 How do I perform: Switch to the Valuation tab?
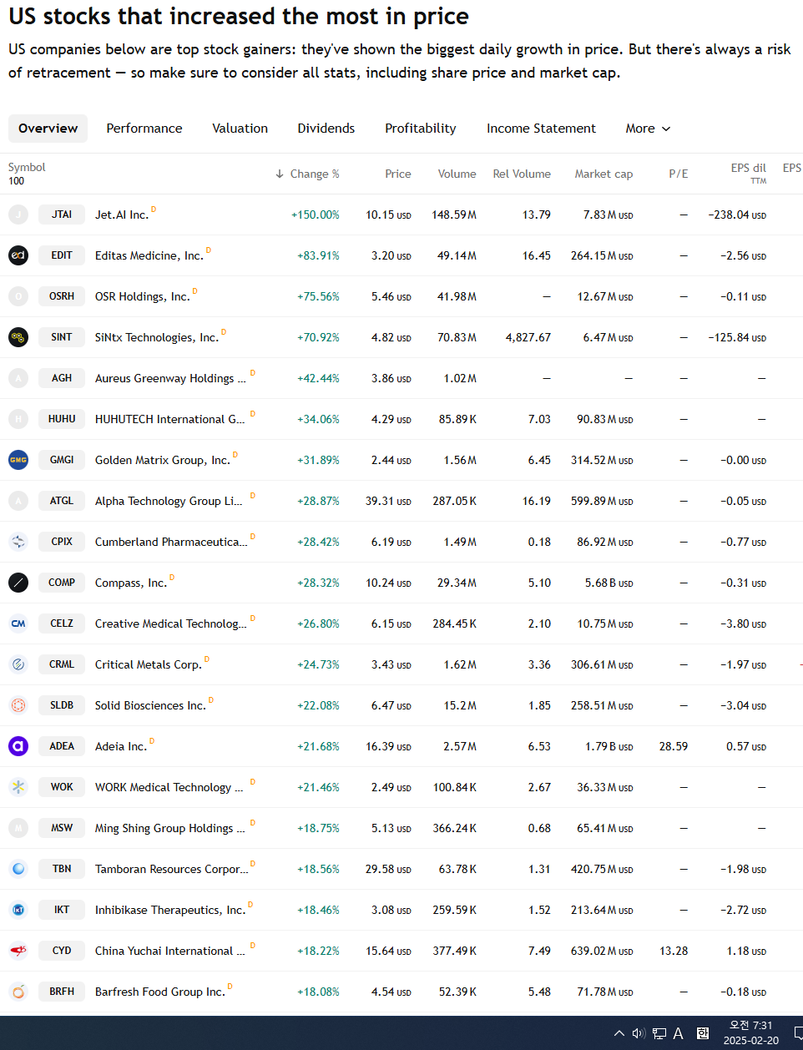pos(240,129)
